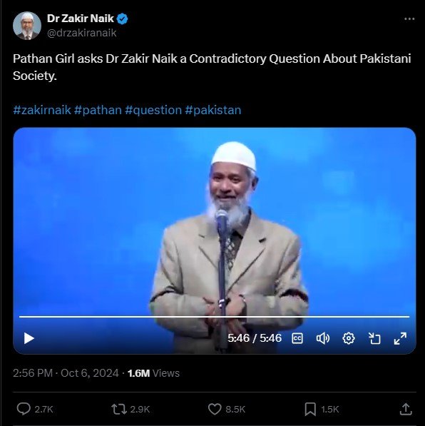Click the reply comment icon

(24, 409)
